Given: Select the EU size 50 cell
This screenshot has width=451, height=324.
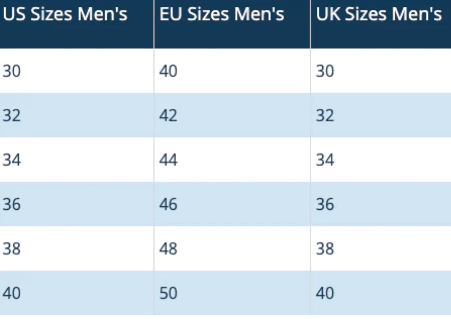Looking at the screenshot, I should (x=168, y=293).
